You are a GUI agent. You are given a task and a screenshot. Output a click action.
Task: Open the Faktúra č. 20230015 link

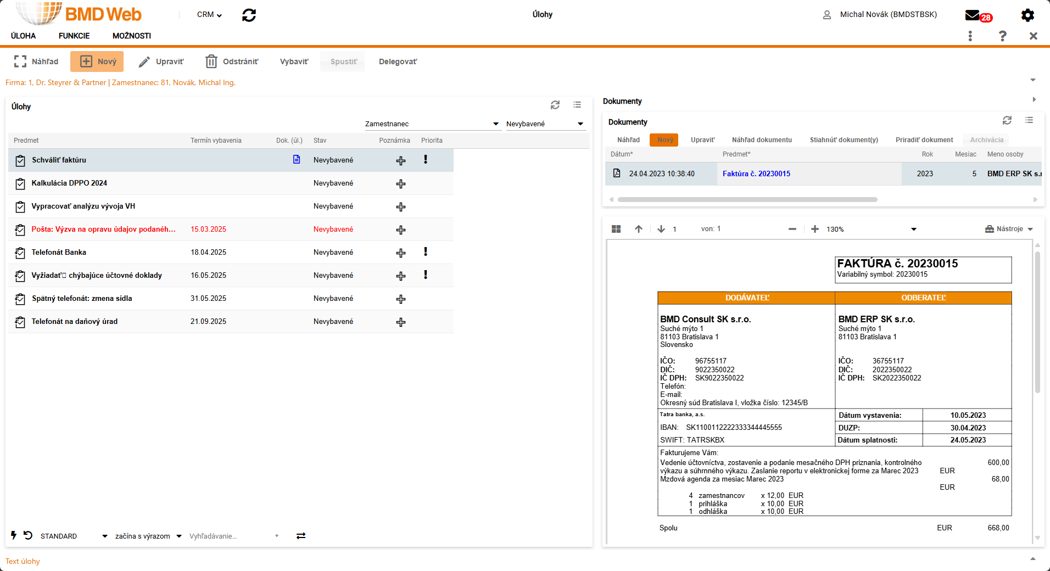(756, 173)
